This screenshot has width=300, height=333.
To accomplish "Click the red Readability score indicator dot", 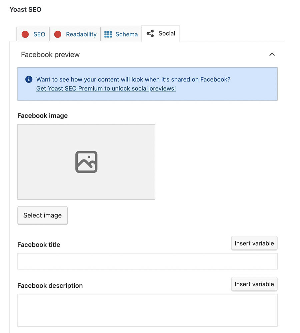I will point(58,34).
